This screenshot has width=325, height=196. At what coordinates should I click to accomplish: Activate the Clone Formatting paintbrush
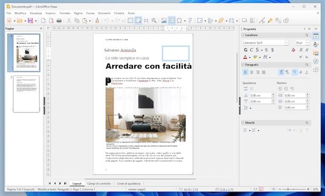[x=97, y=21]
